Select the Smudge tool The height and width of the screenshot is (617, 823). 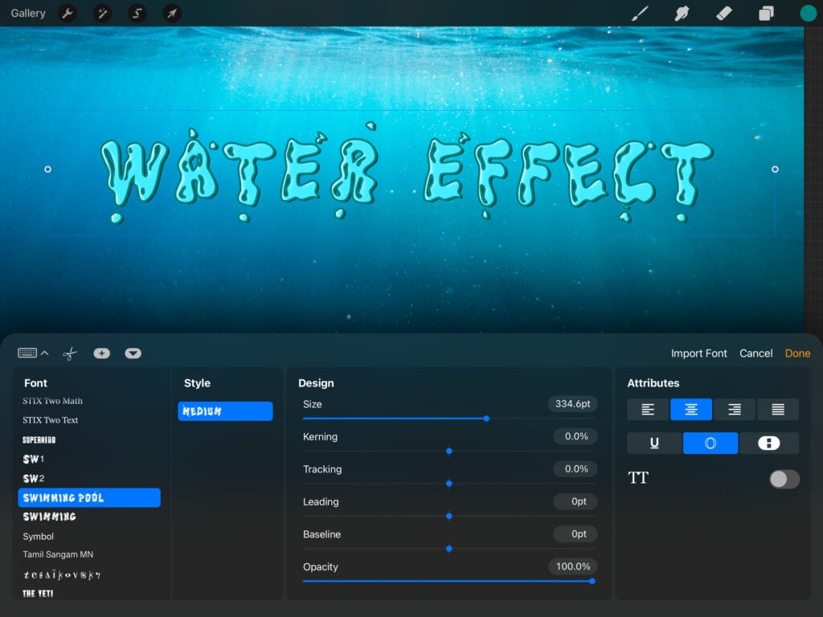point(682,14)
